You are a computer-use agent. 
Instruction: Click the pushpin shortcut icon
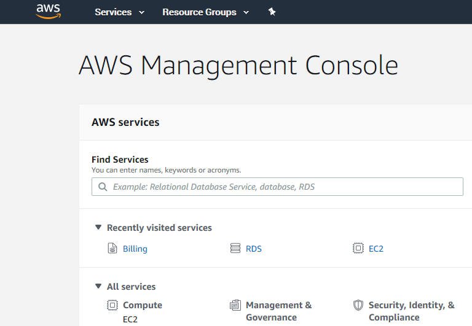click(x=272, y=12)
